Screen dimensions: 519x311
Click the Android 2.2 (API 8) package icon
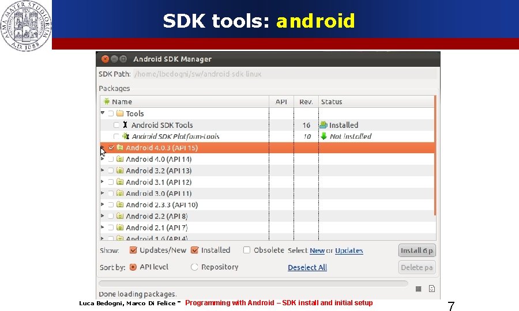pos(120,216)
